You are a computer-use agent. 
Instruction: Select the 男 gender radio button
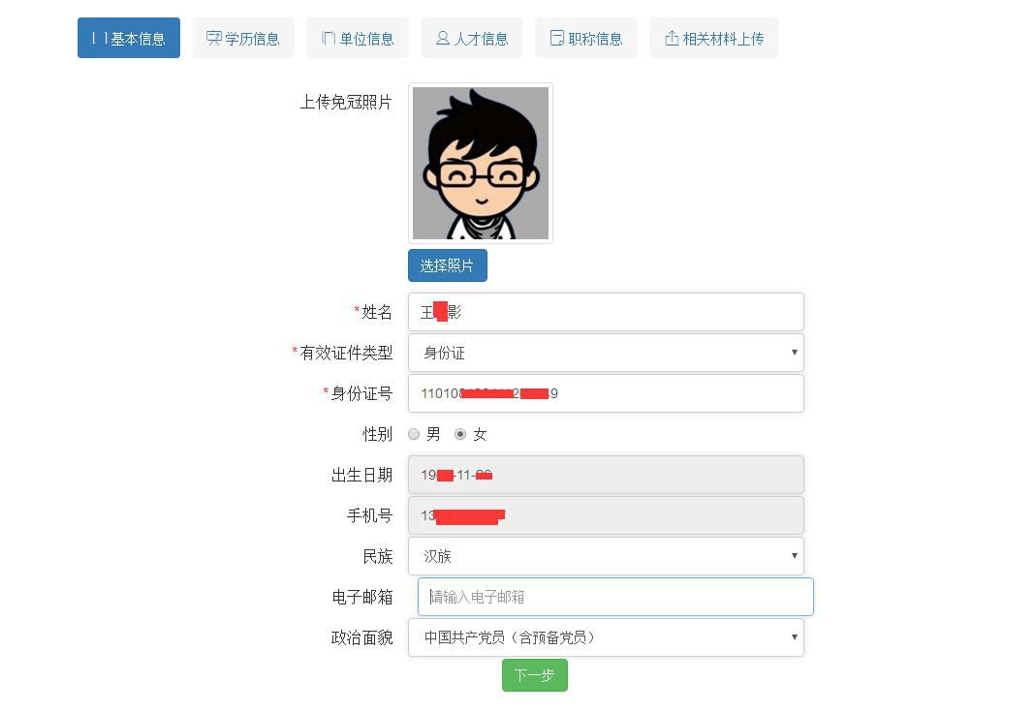pos(414,434)
